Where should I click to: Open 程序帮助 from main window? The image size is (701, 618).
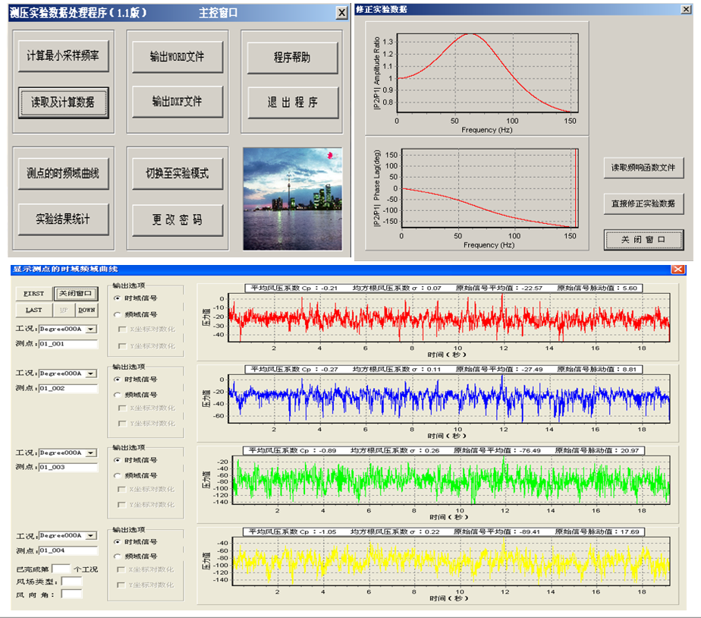(x=292, y=58)
